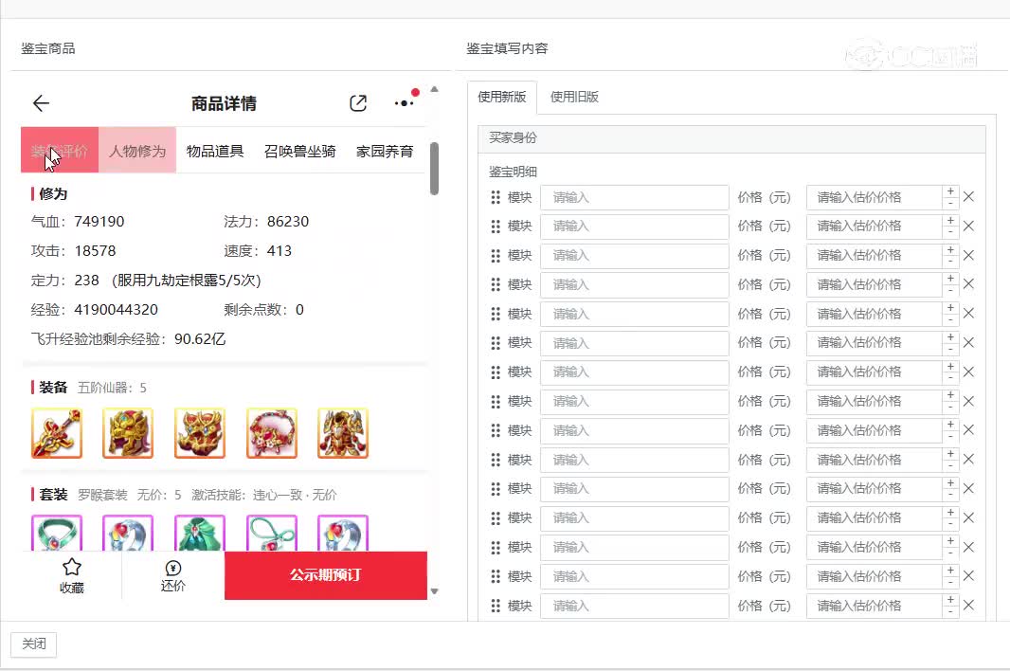The height and width of the screenshot is (671, 1010).
Task: Go back using the left arrow icon
Action: pos(42,103)
